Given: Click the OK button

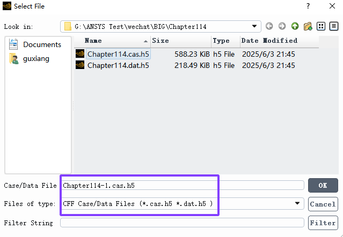Looking at the screenshot, I should coord(323,185).
